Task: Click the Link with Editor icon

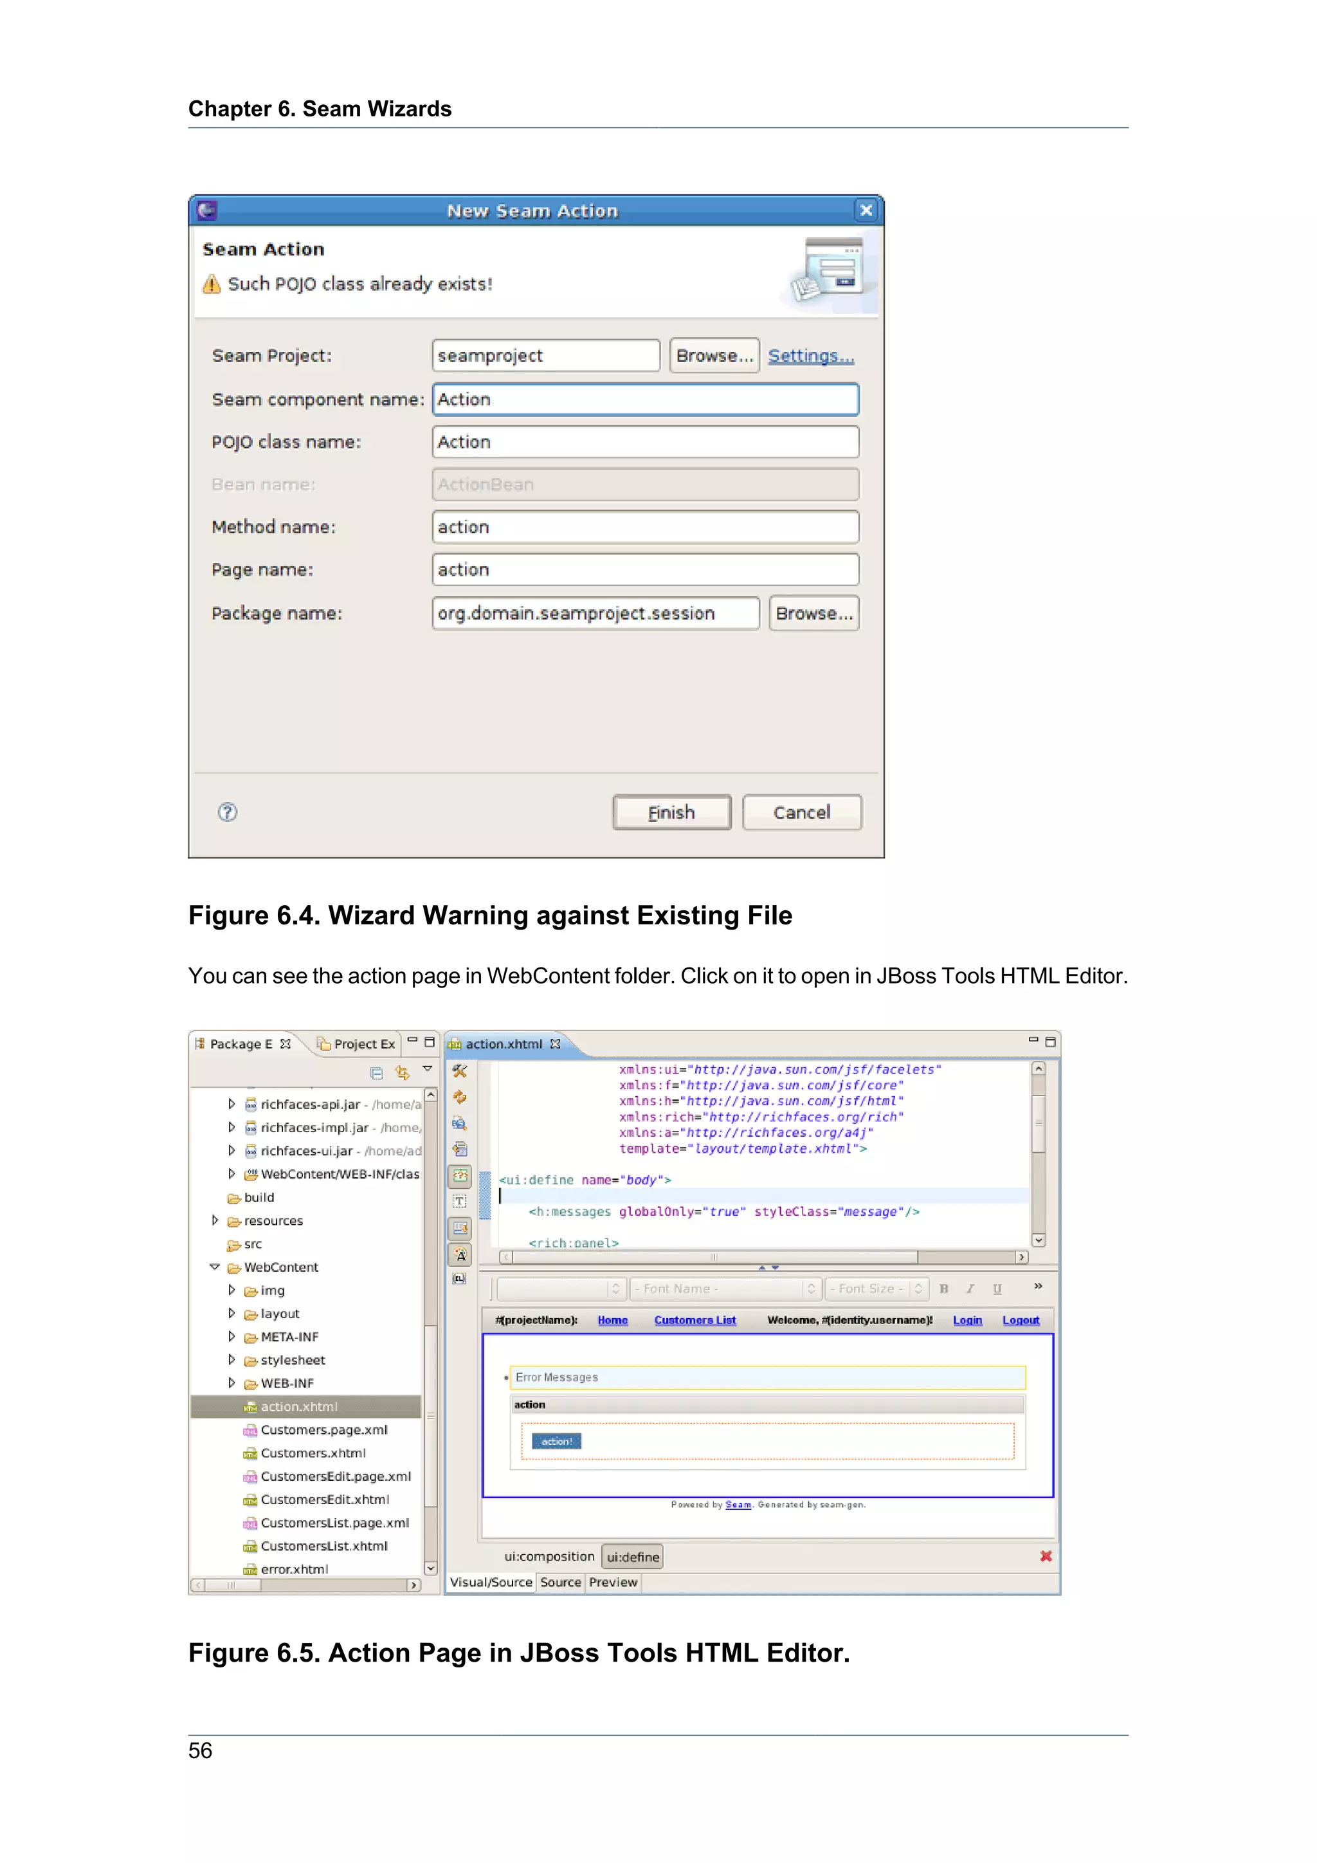Action: click(402, 1072)
